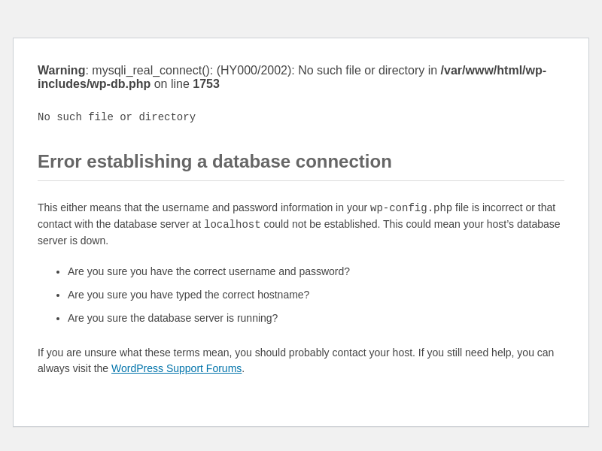Open the WordPress Support Forums link
602x451 pixels.
(176, 368)
